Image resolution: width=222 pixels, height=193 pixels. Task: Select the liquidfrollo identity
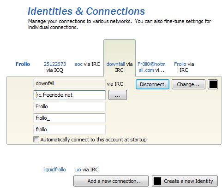tap(54, 170)
